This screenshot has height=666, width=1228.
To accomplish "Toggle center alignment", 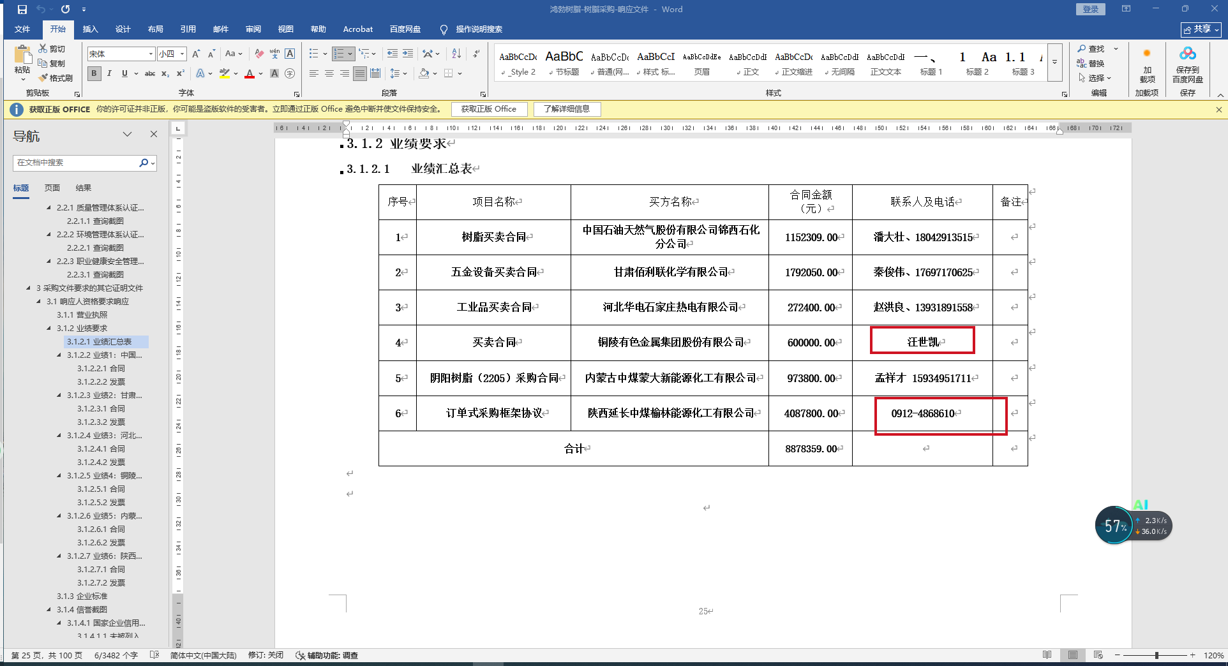I will click(x=329, y=73).
